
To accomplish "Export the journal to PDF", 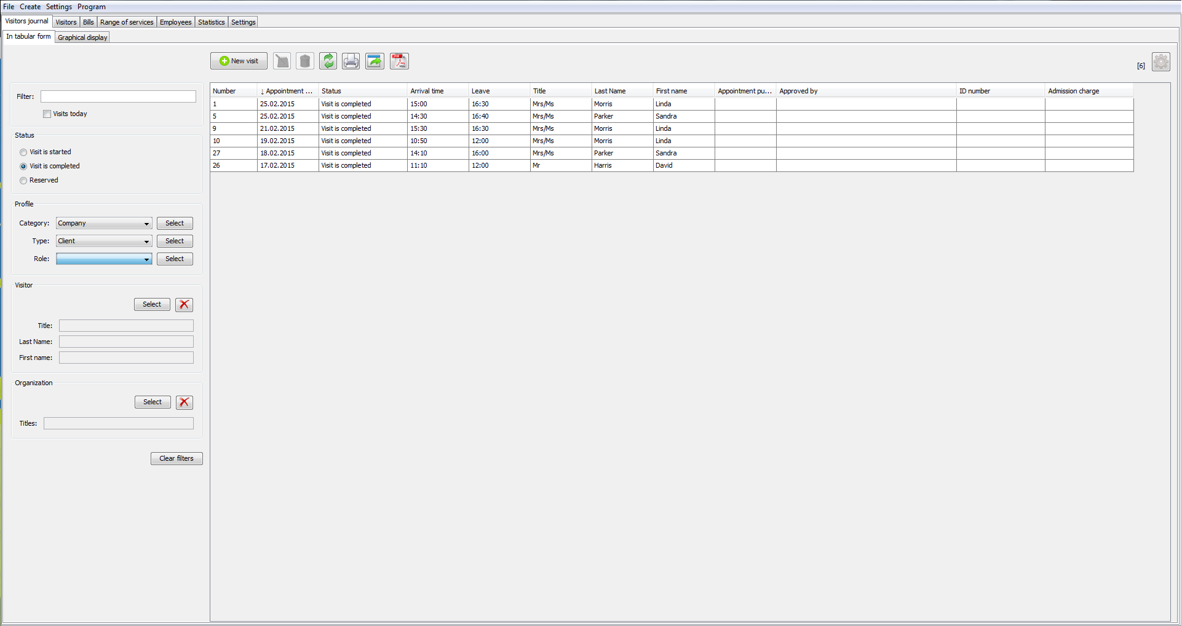I will [x=399, y=61].
